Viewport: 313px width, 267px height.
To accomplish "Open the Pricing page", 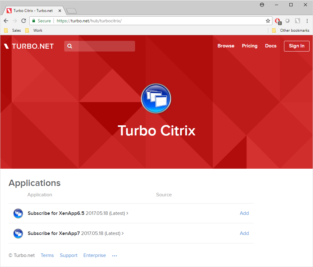I will tap(249, 46).
